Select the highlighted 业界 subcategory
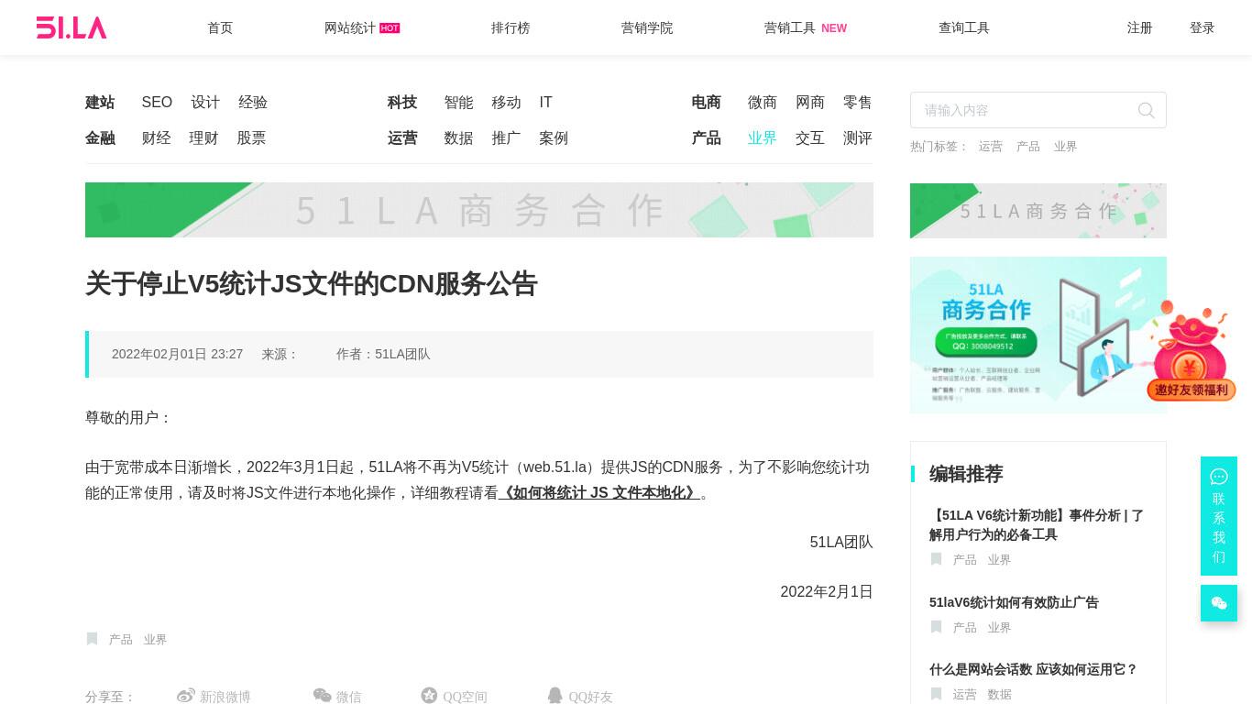 [763, 138]
